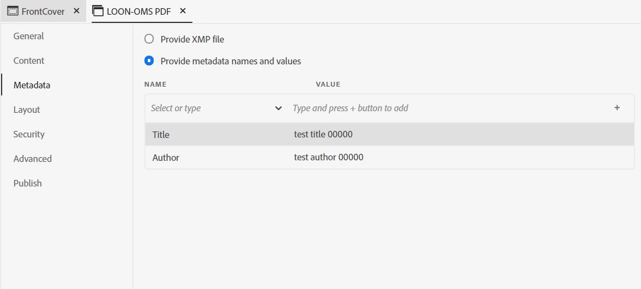Open the General settings section
This screenshot has width=641, height=289.
coord(28,36)
